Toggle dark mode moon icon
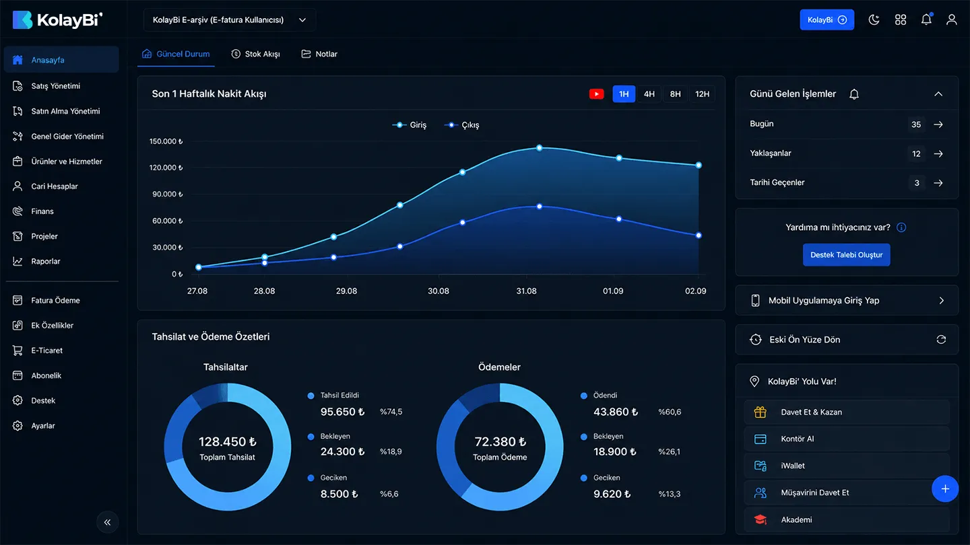Viewport: 970px width, 545px height. click(x=874, y=20)
